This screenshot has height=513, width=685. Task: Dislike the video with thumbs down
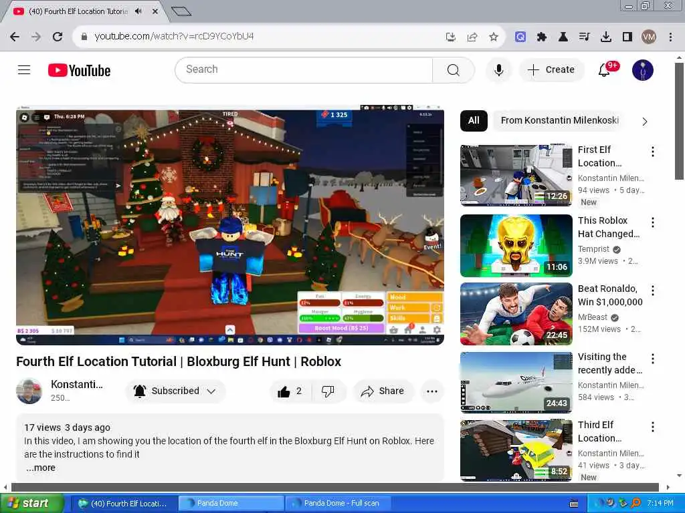328,391
